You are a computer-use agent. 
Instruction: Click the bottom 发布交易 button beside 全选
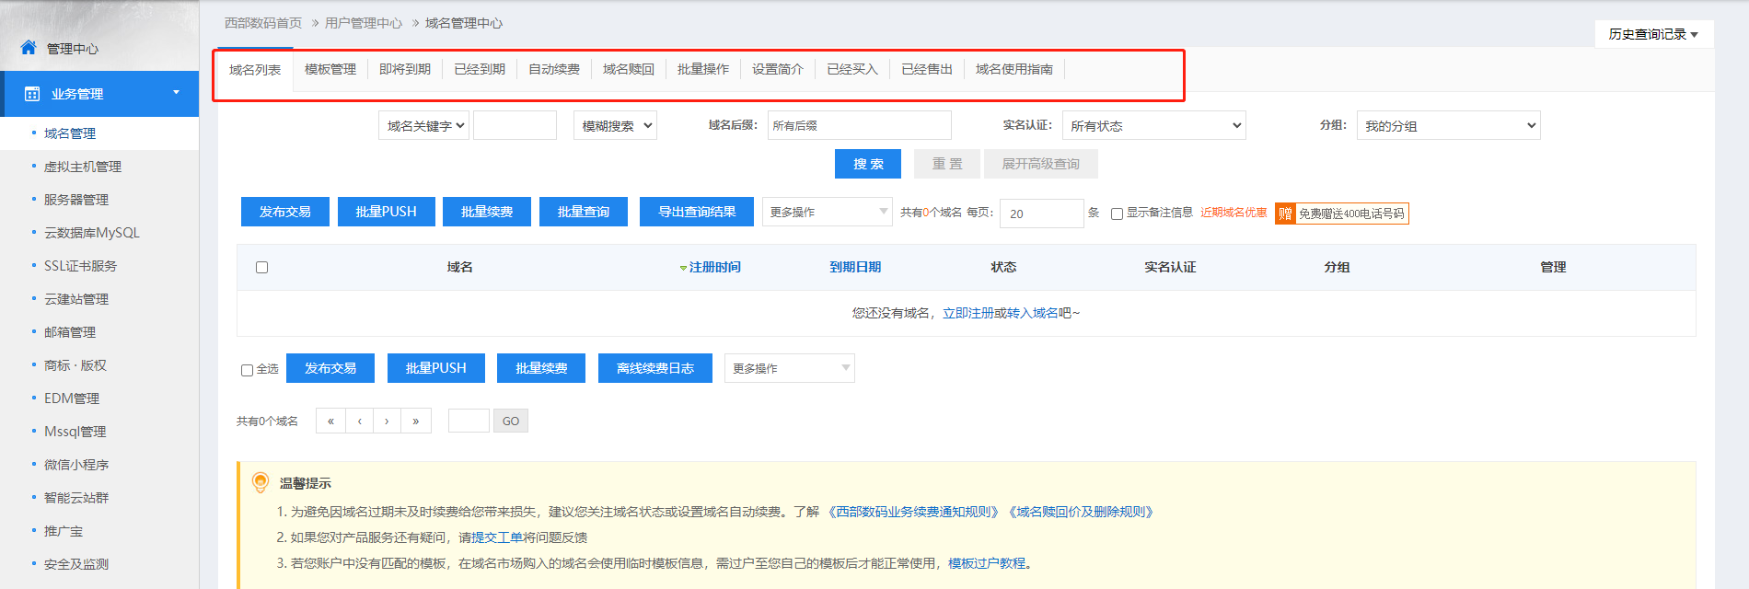tap(330, 368)
